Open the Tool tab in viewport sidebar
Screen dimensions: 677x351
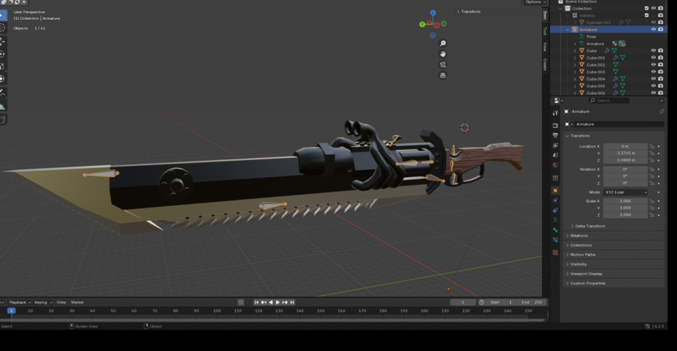tap(545, 30)
